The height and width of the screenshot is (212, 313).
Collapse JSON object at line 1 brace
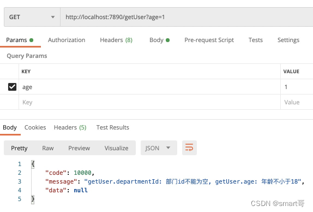(33, 164)
